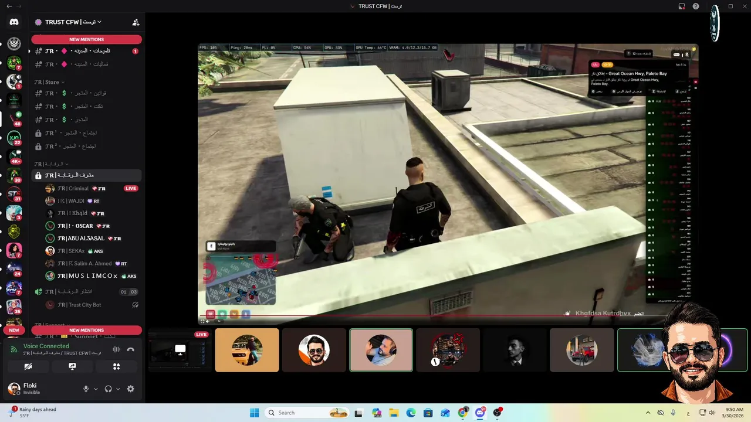Image resolution: width=751 pixels, height=422 pixels.
Task: Turn on camera in voice panel
Action: 28,366
